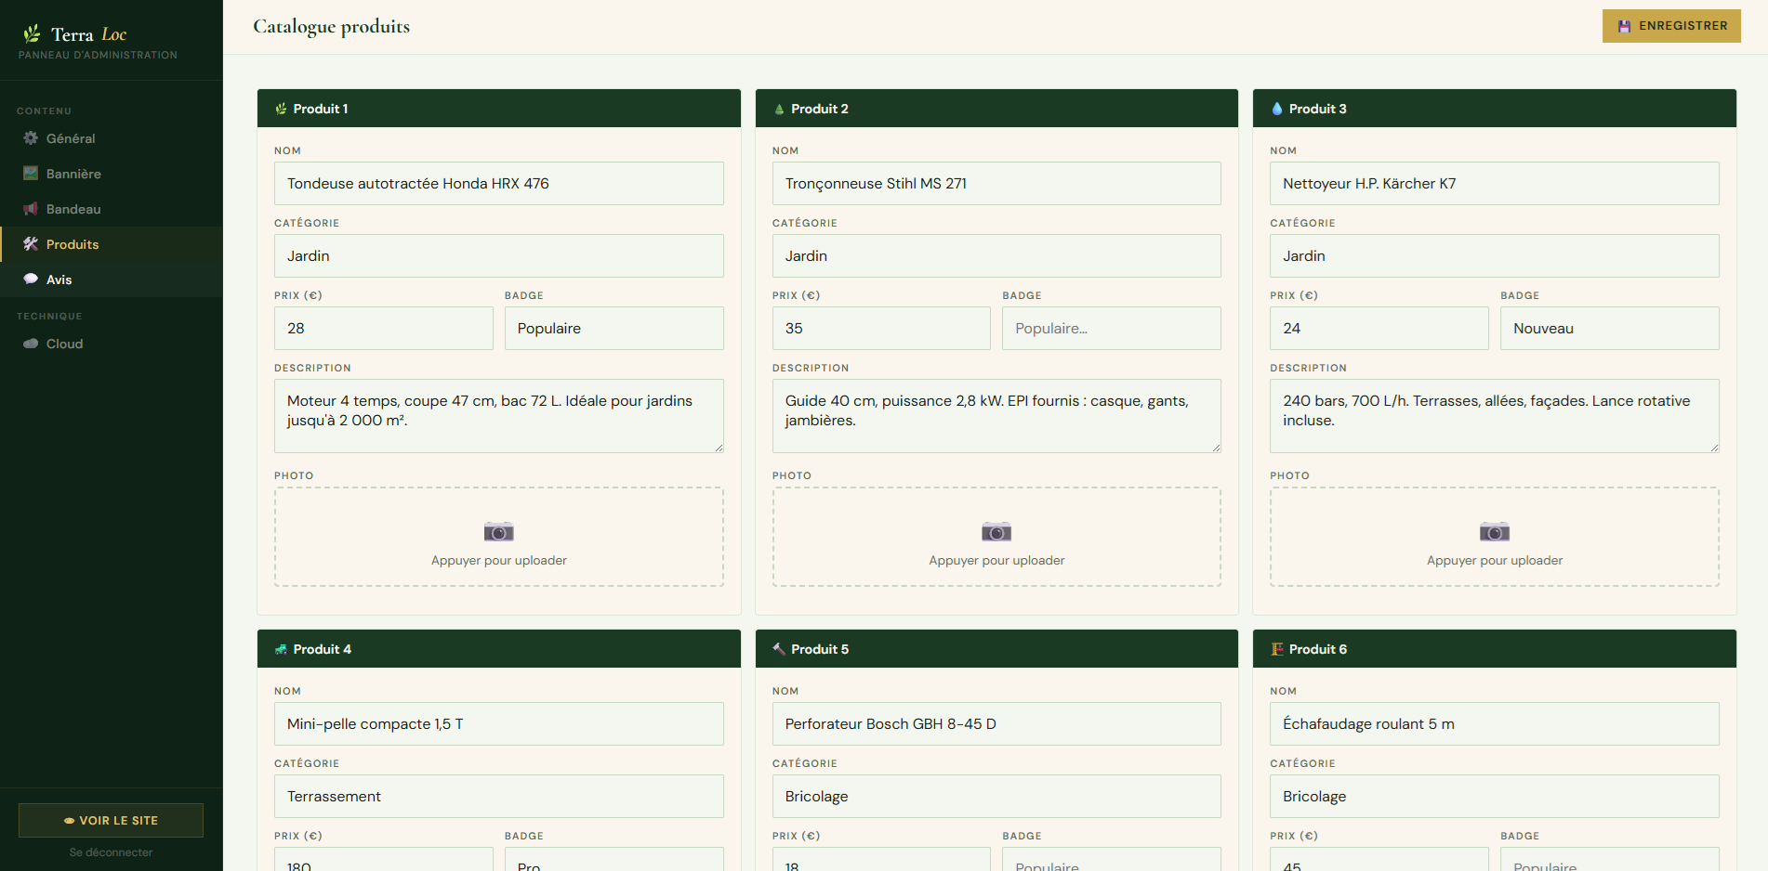Click the camera icon in Produit 2 photo area
The height and width of the screenshot is (871, 1768).
(x=996, y=532)
